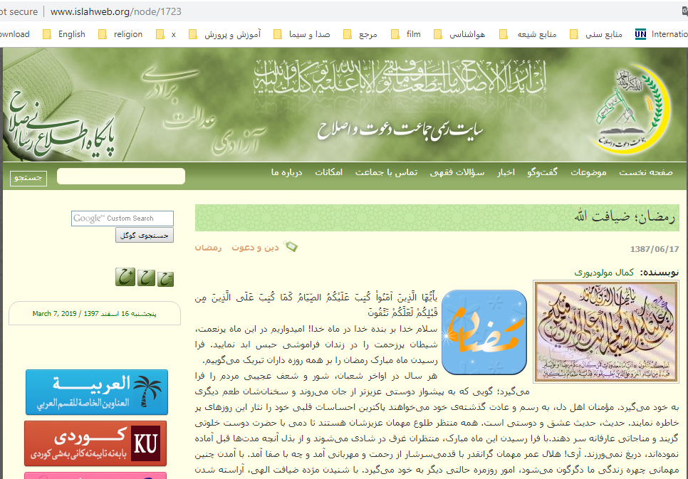
Task: Go to صفحه نخست home menu
Action: (645, 172)
